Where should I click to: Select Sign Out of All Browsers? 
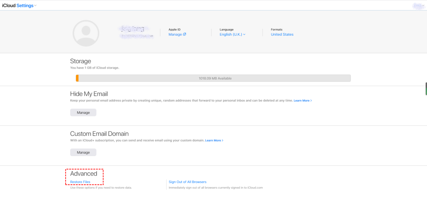click(x=187, y=182)
